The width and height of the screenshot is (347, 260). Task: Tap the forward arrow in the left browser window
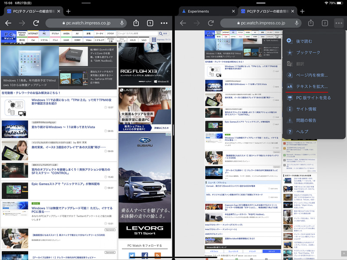click(x=22, y=23)
